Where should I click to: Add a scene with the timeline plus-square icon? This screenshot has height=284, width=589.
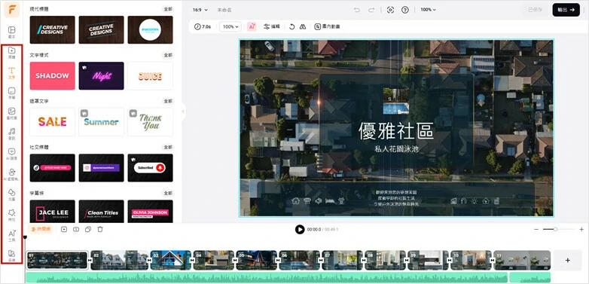click(x=64, y=229)
